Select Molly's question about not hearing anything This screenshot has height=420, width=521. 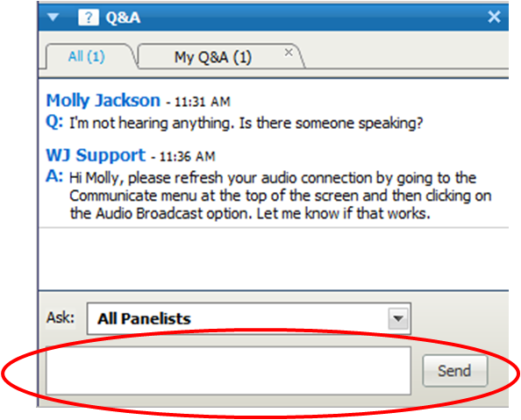[x=246, y=124]
